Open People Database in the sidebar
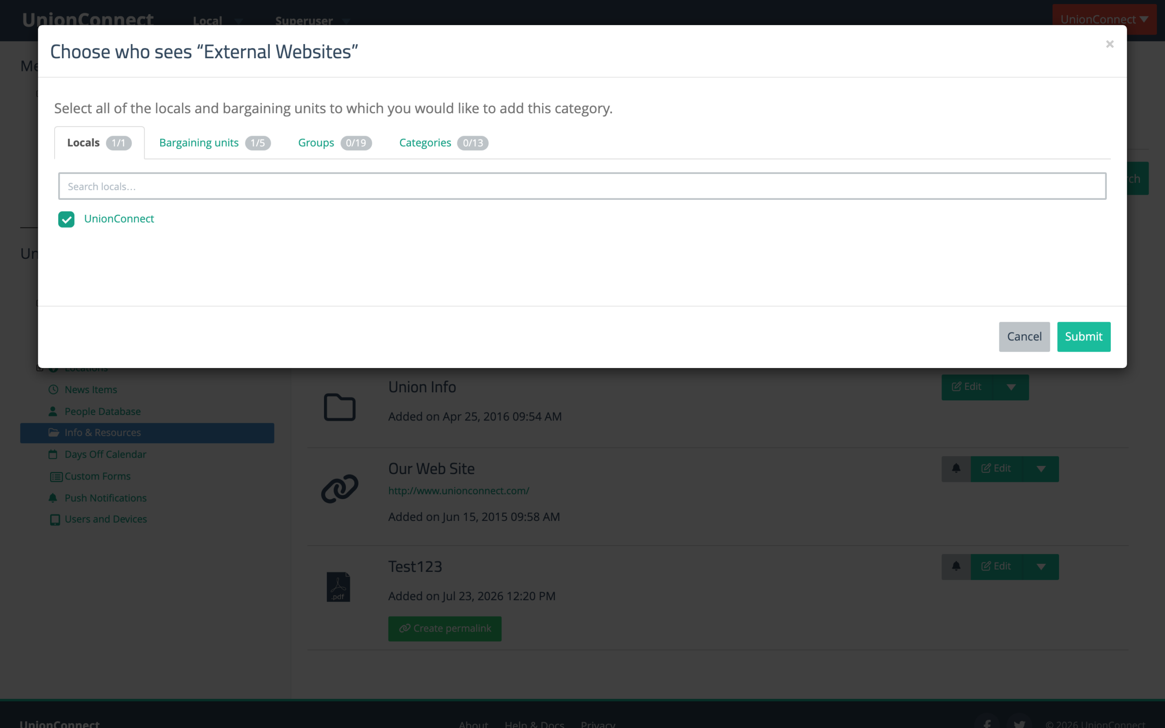The height and width of the screenshot is (728, 1165). tap(102, 411)
